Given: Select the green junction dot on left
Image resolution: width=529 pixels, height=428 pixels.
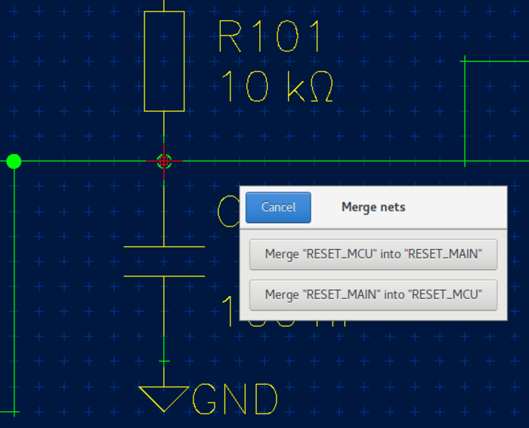Looking at the screenshot, I should coord(14,161).
